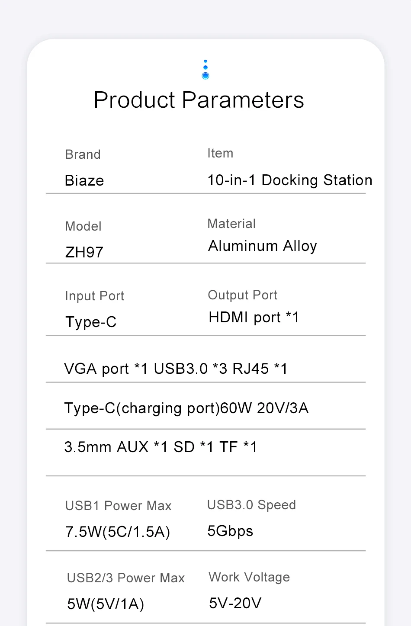Click the 7.5W(5C/1.5A) power value
The width and height of the screenshot is (411, 626).
tap(118, 532)
